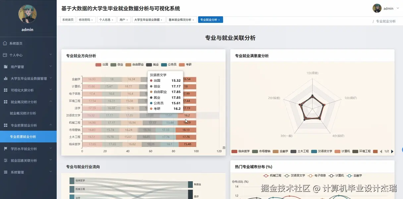
Task: Close the 基本就业情况分析 tab
Action: (x=193, y=20)
